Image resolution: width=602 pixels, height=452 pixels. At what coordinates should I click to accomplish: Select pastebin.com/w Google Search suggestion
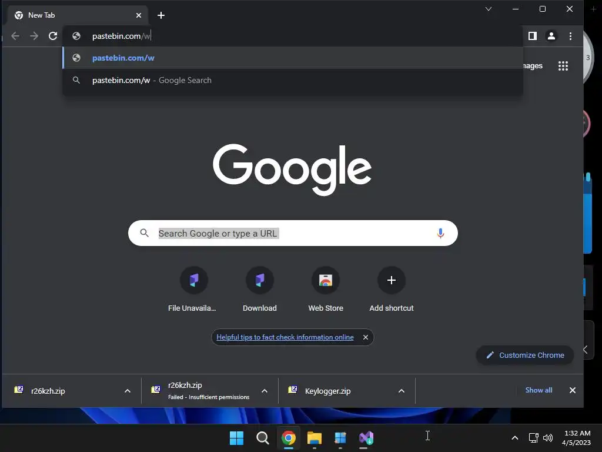293,80
